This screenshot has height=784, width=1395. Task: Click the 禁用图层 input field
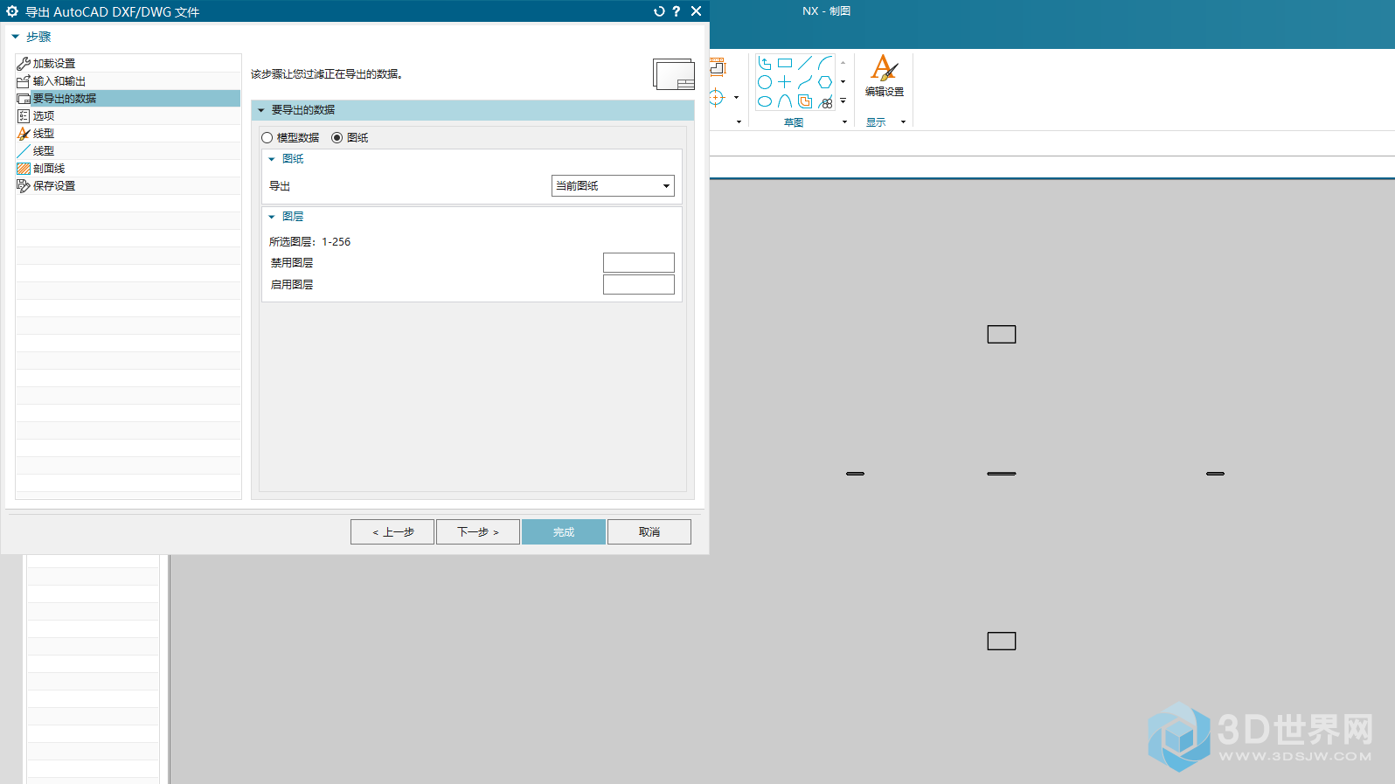[639, 262]
